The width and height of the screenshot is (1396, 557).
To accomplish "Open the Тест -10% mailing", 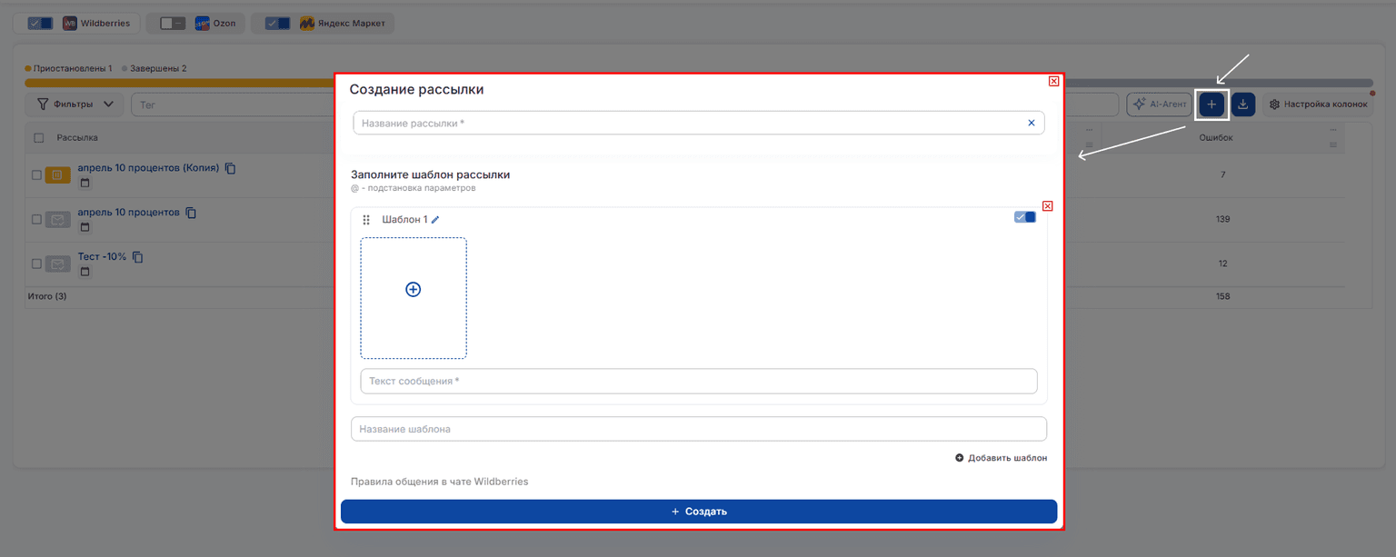I will [102, 257].
